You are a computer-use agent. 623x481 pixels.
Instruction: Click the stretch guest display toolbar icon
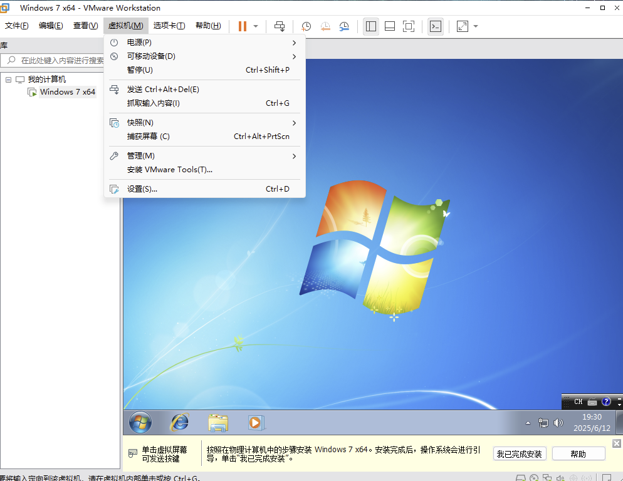(463, 26)
